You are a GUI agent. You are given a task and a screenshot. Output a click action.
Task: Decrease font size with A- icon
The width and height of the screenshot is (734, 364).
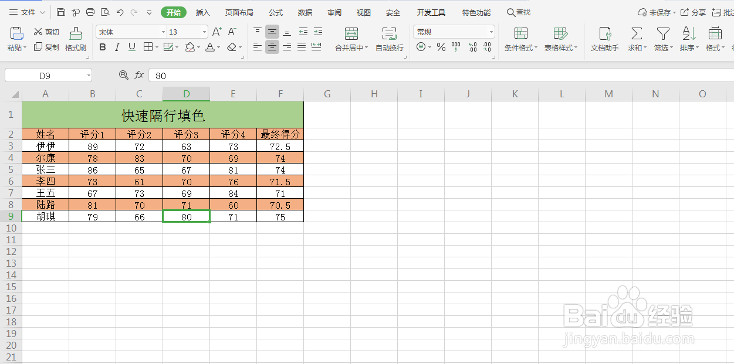232,32
